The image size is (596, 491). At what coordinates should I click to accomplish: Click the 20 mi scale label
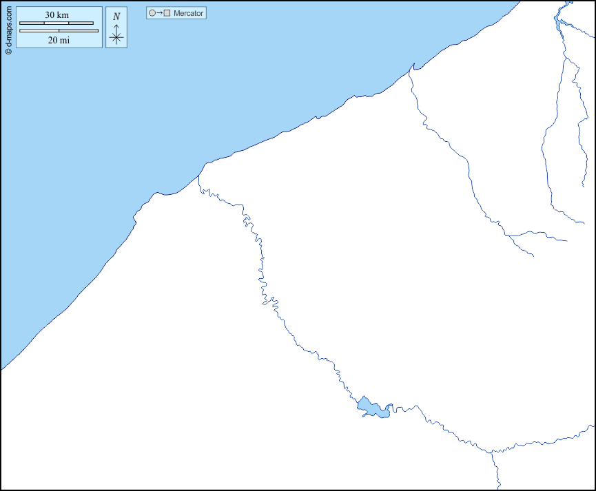click(58, 40)
